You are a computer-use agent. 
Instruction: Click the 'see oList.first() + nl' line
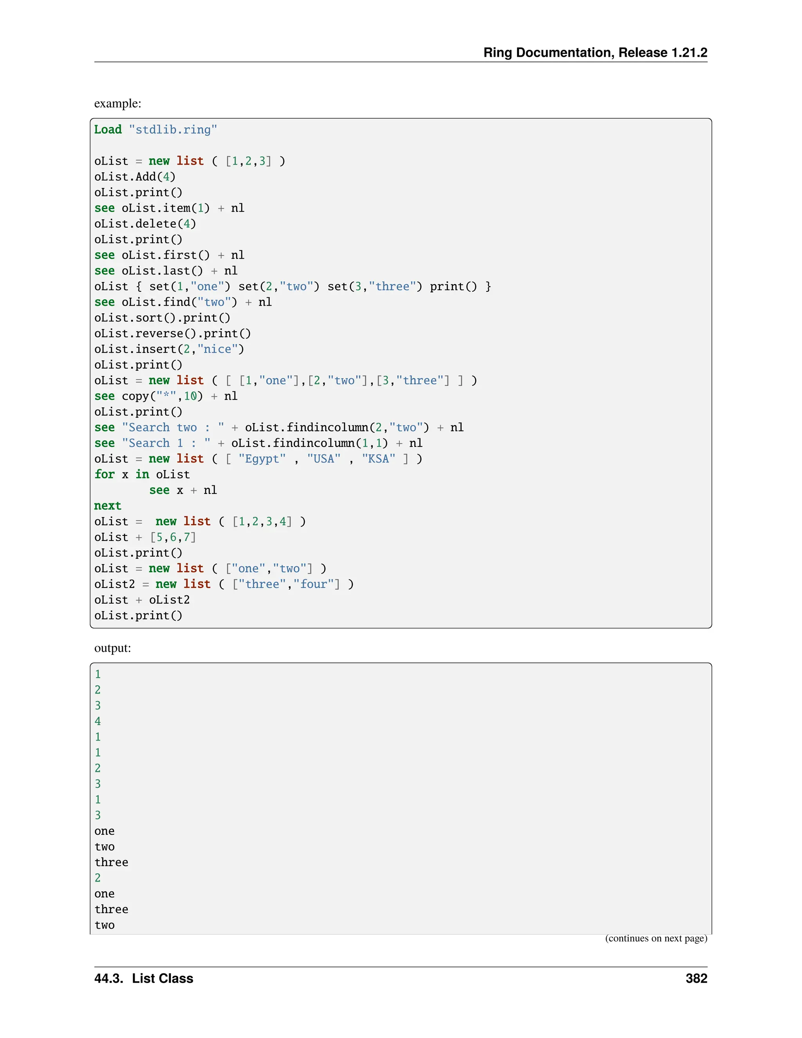point(169,255)
